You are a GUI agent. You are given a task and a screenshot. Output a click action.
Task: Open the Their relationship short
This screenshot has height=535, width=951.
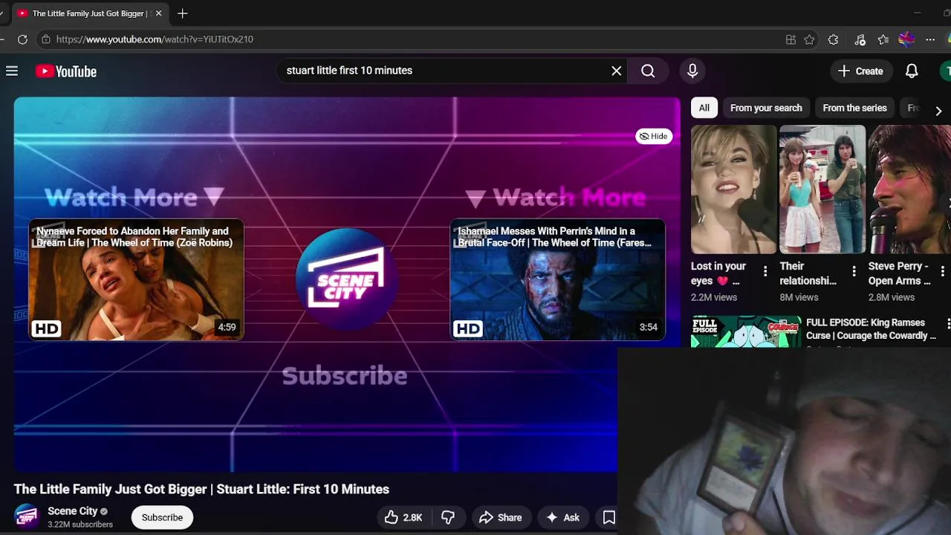coord(822,189)
